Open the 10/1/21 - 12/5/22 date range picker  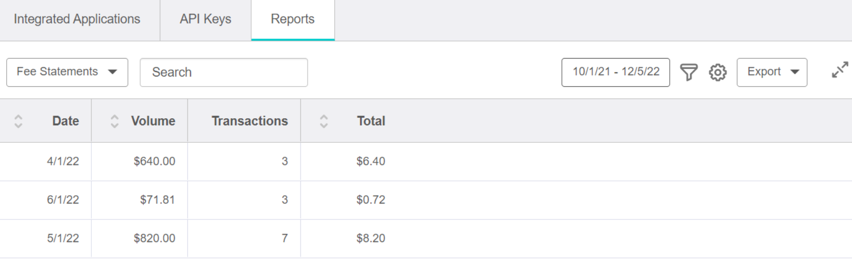coord(616,72)
